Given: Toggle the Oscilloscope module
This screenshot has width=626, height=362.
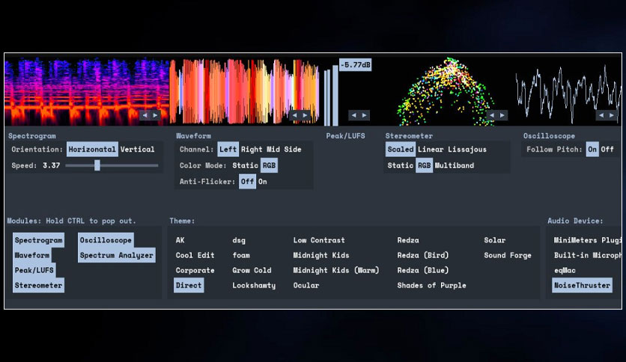Looking at the screenshot, I should [x=106, y=240].
